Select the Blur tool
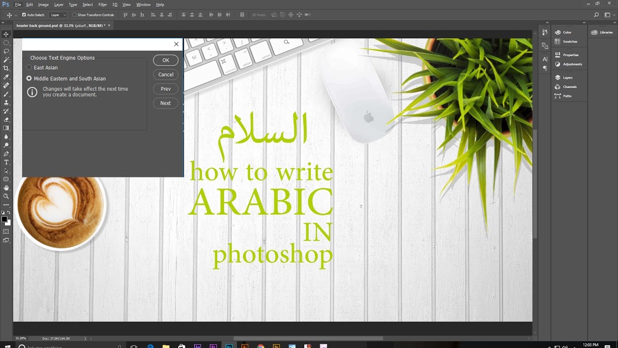This screenshot has width=618, height=348. [6, 137]
